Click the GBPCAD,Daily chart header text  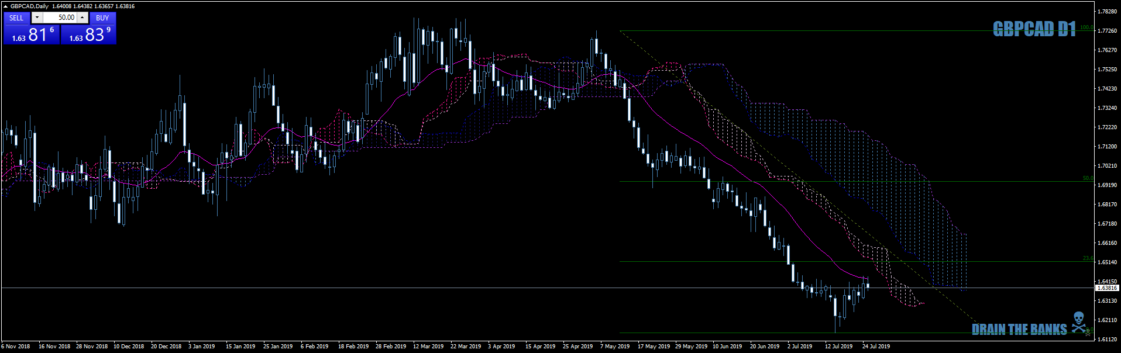point(29,6)
